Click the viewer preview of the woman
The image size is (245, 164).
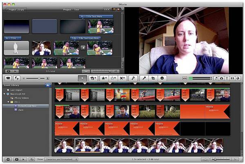tap(184, 40)
